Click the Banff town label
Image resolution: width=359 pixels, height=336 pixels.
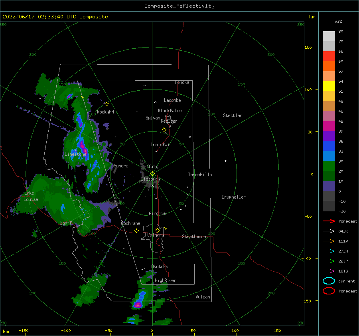[66, 223]
